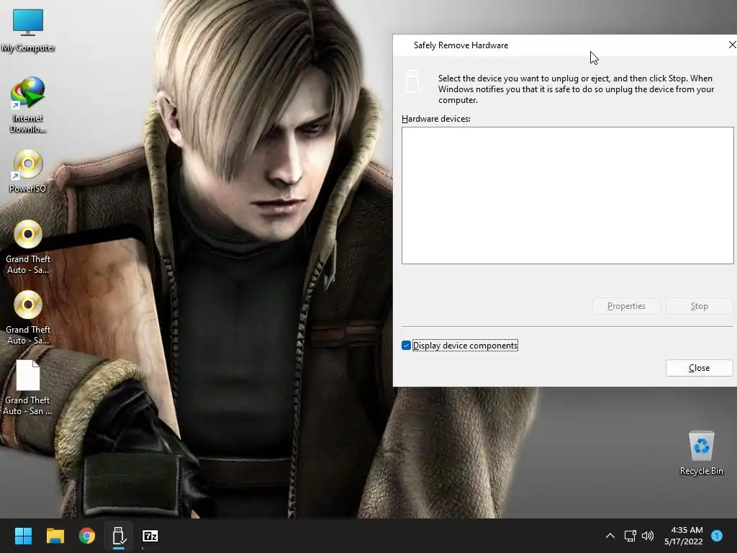Click Safely Remove Hardware taskbar icon

[x=119, y=536]
